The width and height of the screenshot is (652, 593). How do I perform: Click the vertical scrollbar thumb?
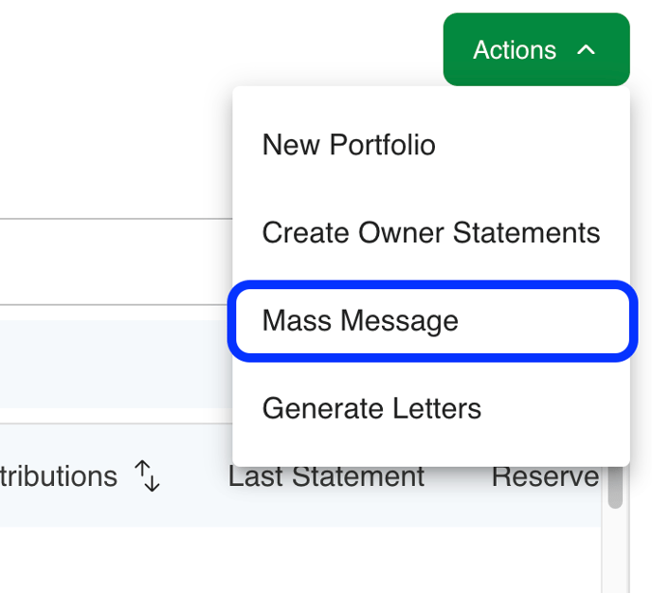click(x=615, y=485)
